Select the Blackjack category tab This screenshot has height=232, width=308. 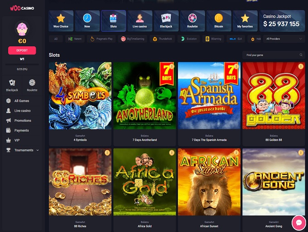166,21
